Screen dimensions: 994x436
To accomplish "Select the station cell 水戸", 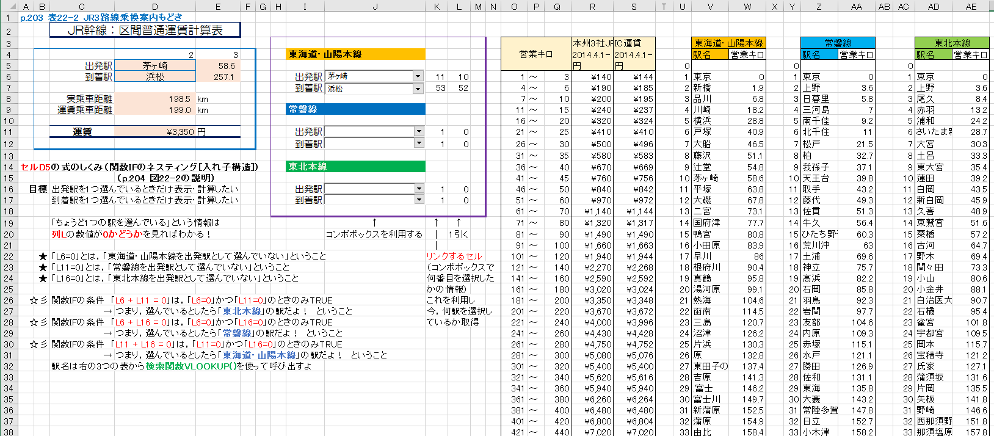I will (819, 355).
